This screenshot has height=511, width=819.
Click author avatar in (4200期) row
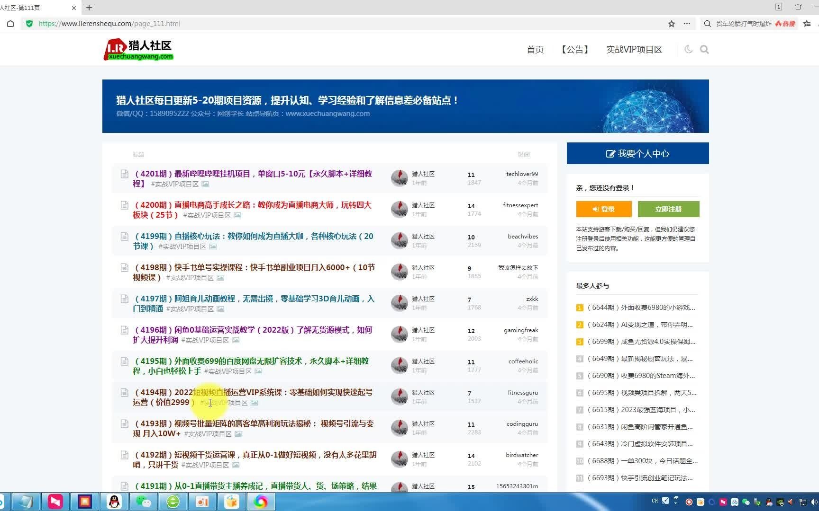[400, 209]
